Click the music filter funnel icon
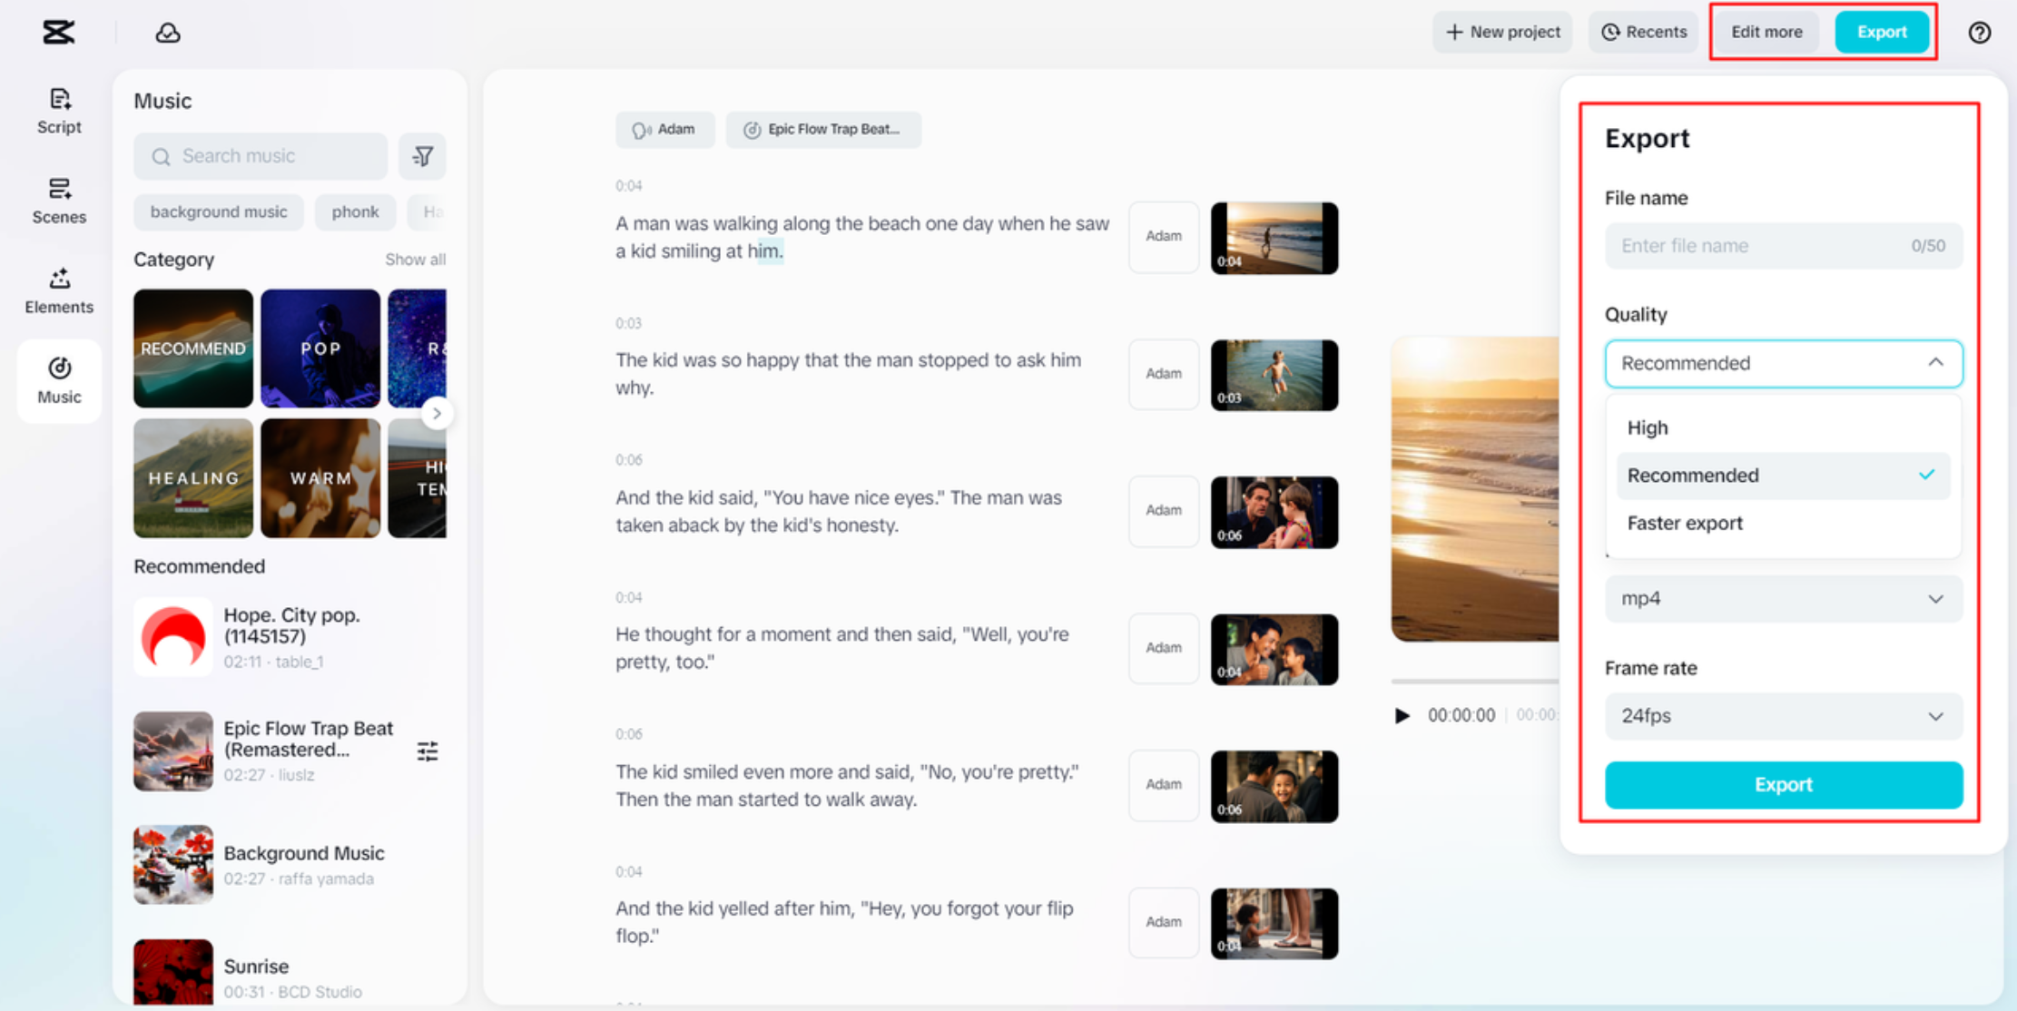The image size is (2017, 1011). (423, 156)
